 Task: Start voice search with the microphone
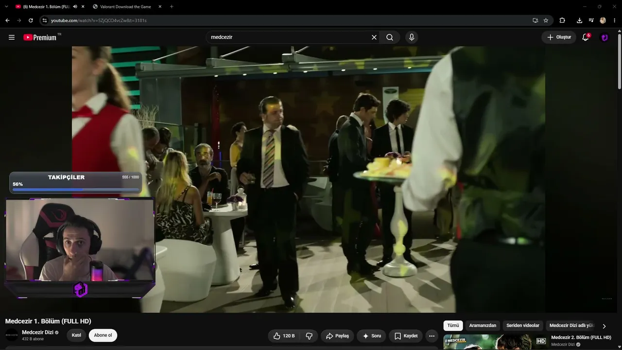[x=412, y=37]
